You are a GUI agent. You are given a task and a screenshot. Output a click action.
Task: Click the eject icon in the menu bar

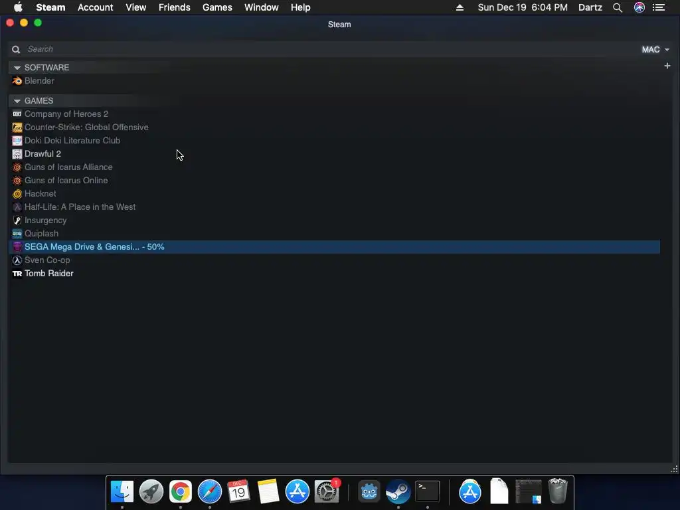click(x=460, y=7)
